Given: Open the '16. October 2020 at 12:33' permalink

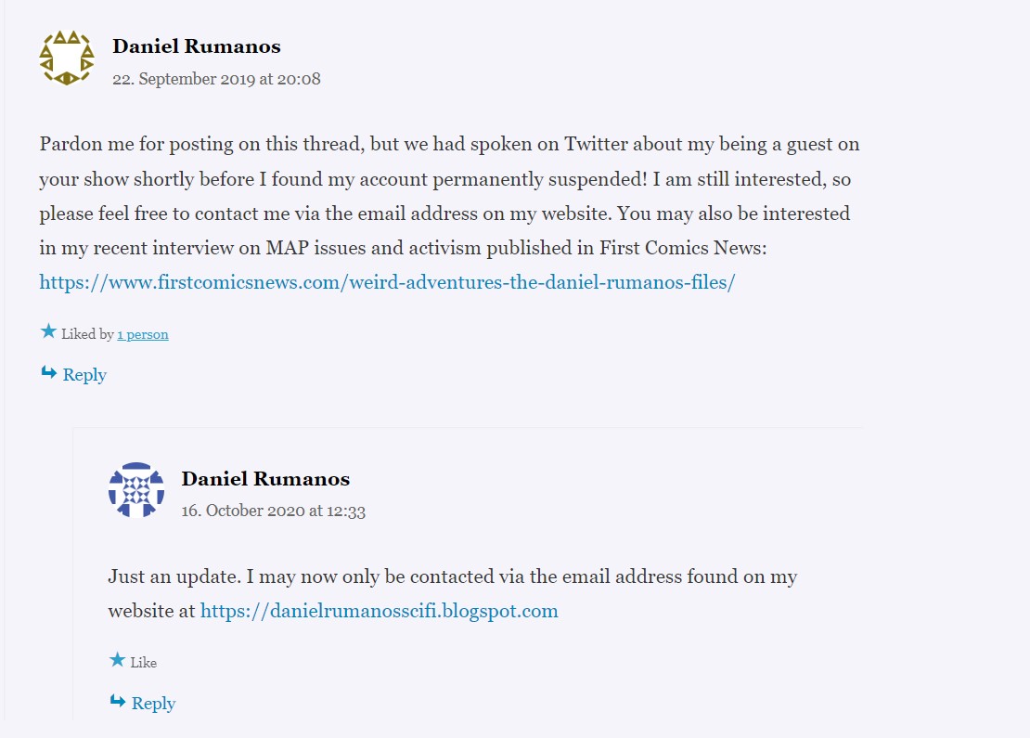Looking at the screenshot, I should (x=273, y=511).
